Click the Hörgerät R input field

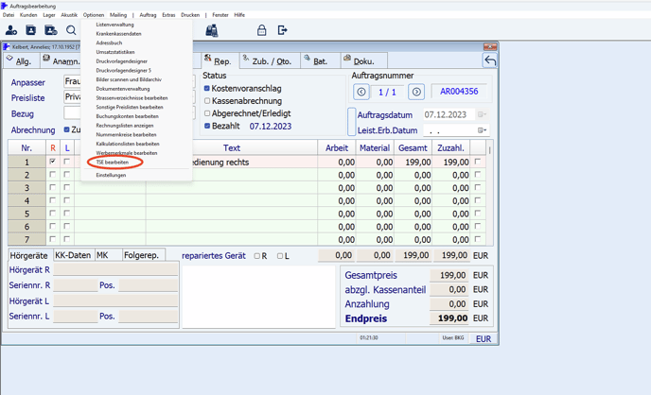pos(115,270)
